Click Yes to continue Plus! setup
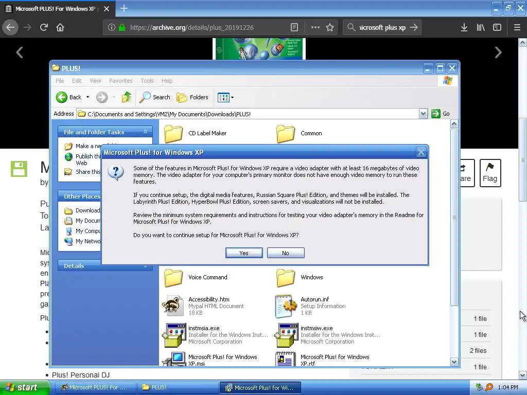This screenshot has height=395, width=527. [244, 253]
